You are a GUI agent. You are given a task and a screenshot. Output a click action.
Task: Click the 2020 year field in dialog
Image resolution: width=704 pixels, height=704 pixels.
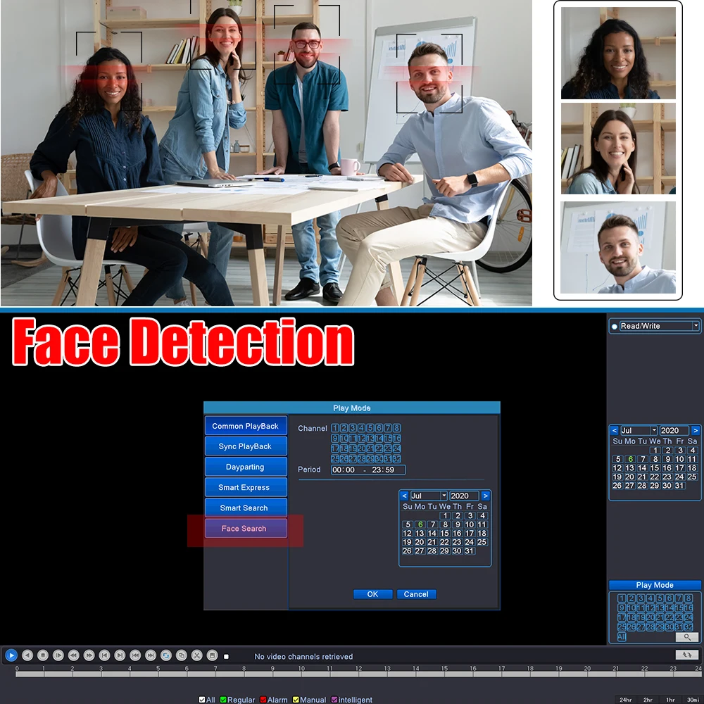[464, 496]
